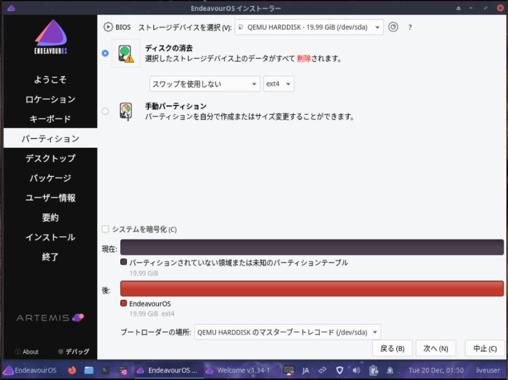Screen dimensions: 508x380
Task: Go to the ようこそ welcome step
Action: [x=50, y=79]
